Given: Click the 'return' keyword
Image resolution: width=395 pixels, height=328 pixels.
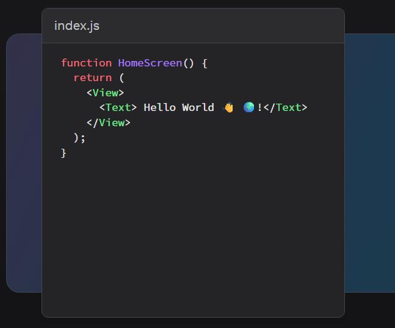Looking at the screenshot, I should pos(92,77).
